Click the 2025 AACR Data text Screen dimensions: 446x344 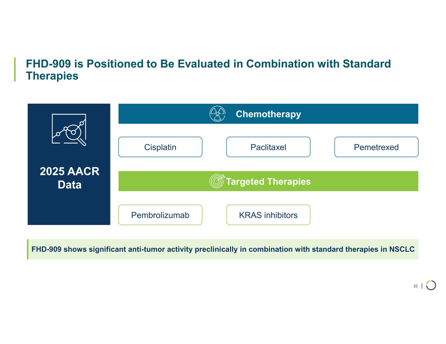69,178
